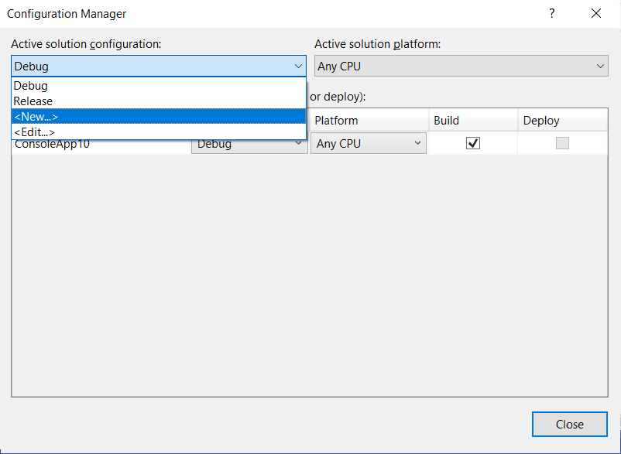Click the Configuration Manager title bar
The height and width of the screenshot is (454, 621).
click(x=232, y=13)
